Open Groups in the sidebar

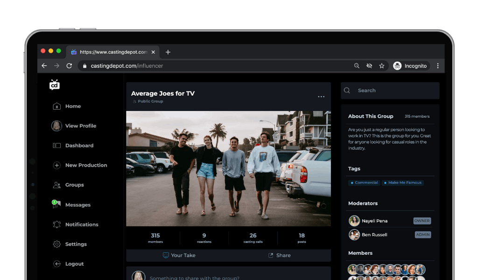coord(74,185)
